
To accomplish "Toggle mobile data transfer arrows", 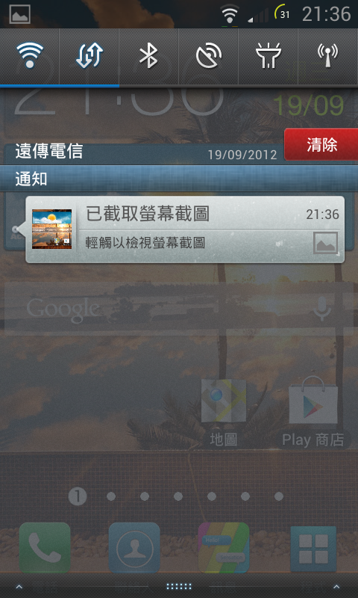I will point(89,56).
